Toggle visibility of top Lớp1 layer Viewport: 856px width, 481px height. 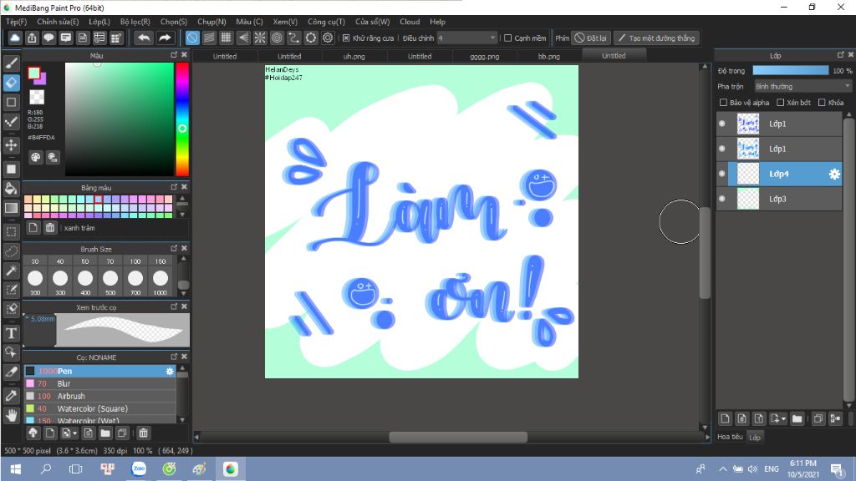pyautogui.click(x=722, y=124)
